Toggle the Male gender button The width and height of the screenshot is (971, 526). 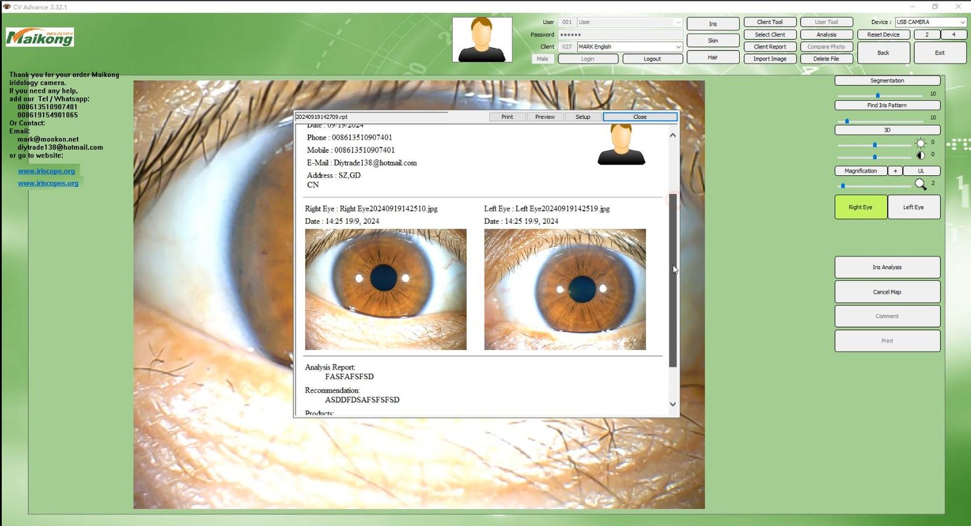pyautogui.click(x=543, y=59)
